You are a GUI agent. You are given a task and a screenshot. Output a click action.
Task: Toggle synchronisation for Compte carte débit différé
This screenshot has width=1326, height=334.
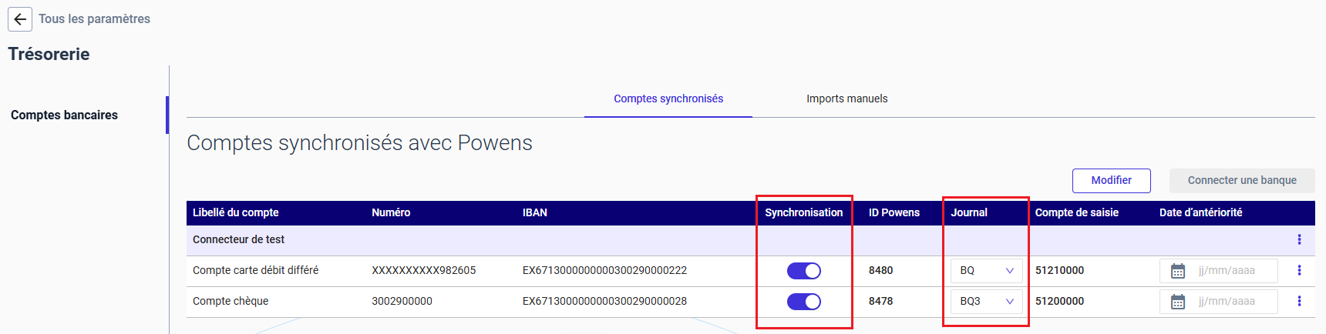[x=804, y=271]
